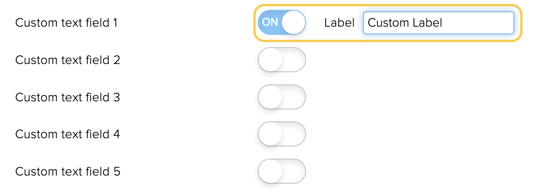The height and width of the screenshot is (193, 558).
Task: Place cursor after "Custom Label" text
Action: point(443,23)
